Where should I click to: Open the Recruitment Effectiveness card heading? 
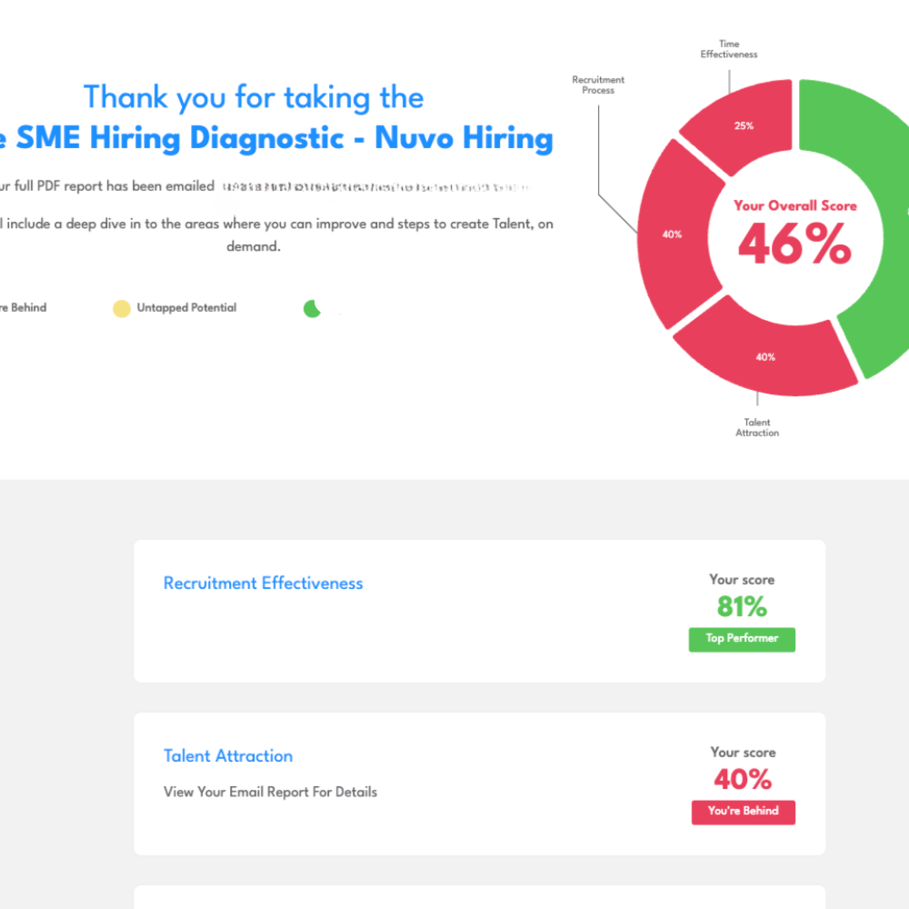263,584
